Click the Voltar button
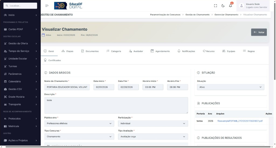 click(x=259, y=32)
